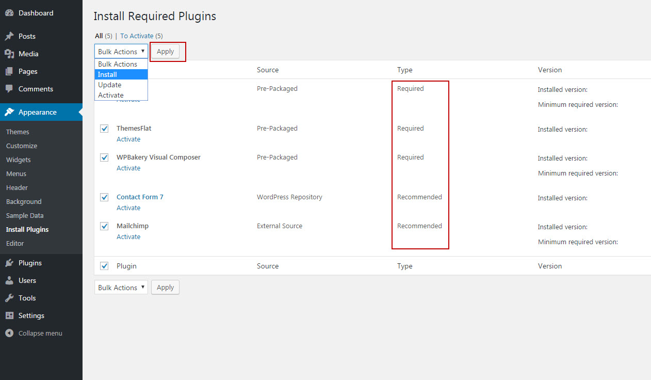Click the Pages icon in sidebar
Screen dimensions: 651x380
point(9,71)
